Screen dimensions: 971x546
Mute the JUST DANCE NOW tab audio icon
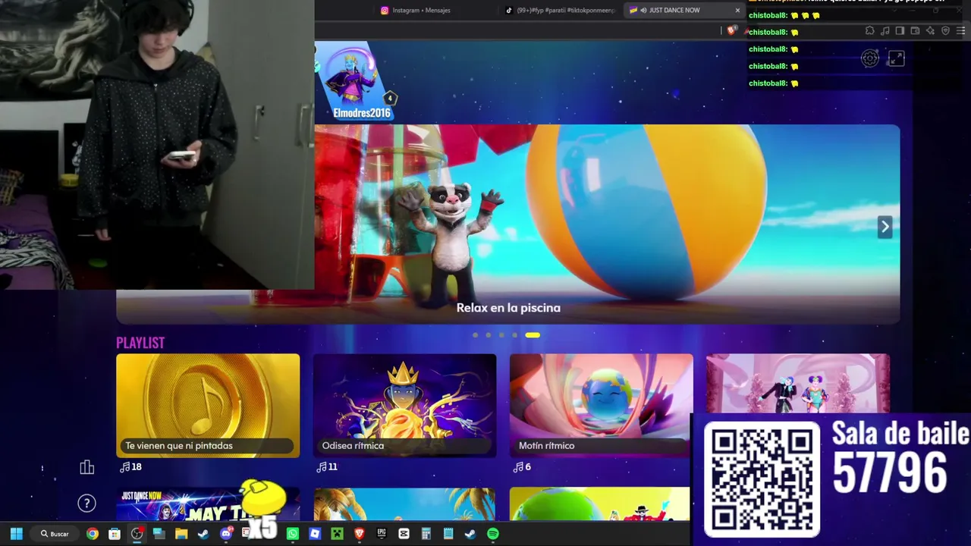(x=643, y=10)
